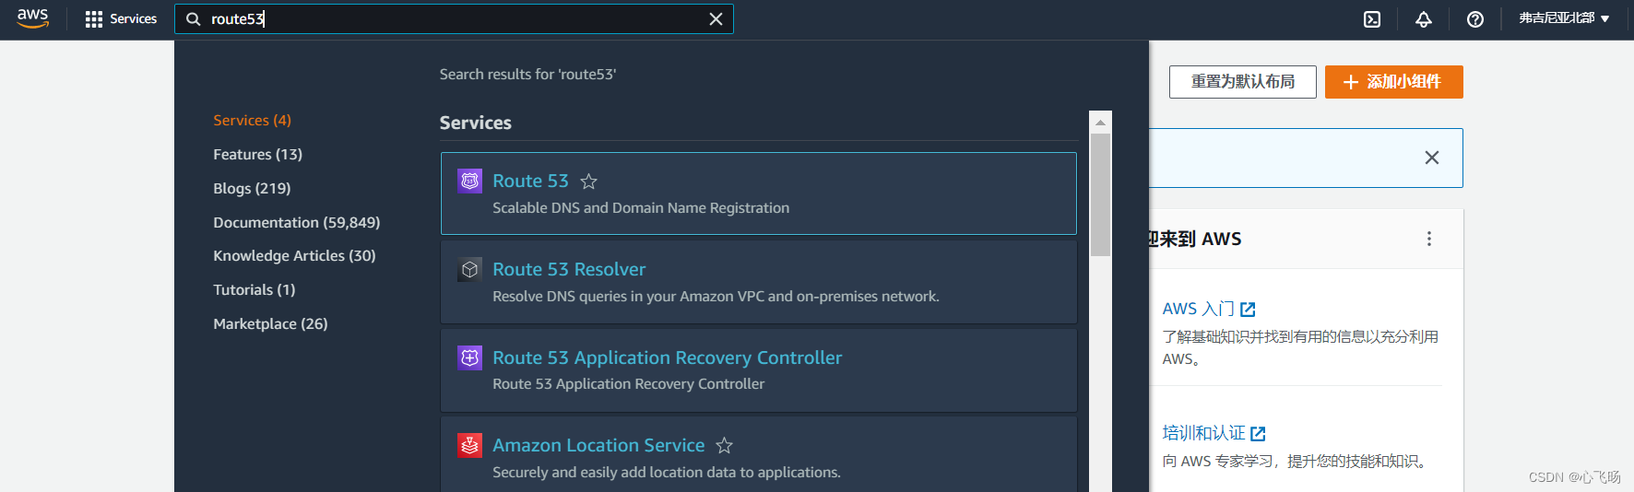The width and height of the screenshot is (1634, 492).
Task: Click the Route 53 Resolver cube icon
Action: pyautogui.click(x=470, y=269)
